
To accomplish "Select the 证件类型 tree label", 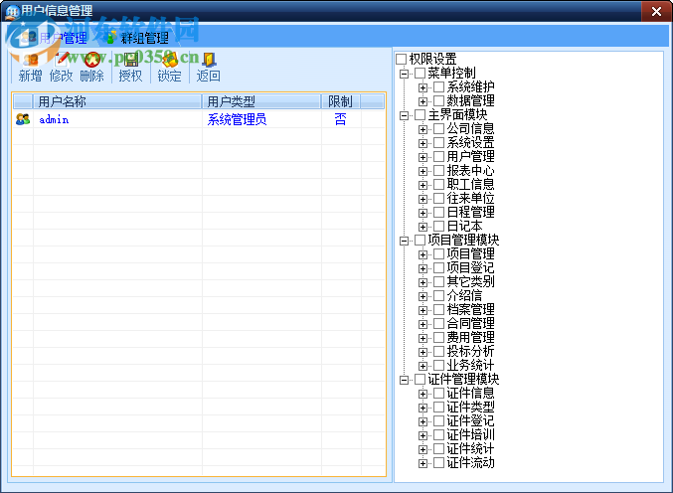I will [x=470, y=407].
